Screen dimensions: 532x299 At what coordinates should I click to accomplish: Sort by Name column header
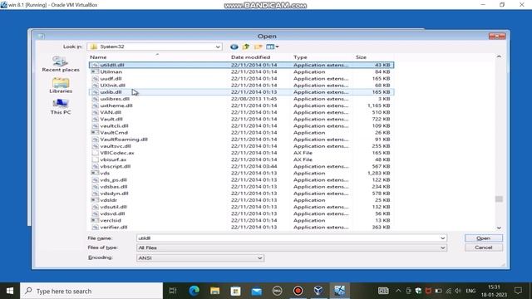coord(98,57)
